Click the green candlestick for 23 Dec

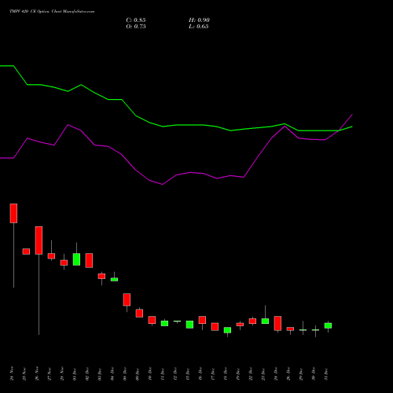(265, 321)
